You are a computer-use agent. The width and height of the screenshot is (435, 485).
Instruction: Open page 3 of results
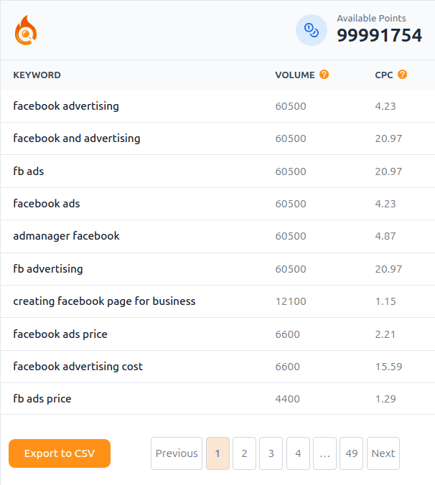click(x=271, y=453)
